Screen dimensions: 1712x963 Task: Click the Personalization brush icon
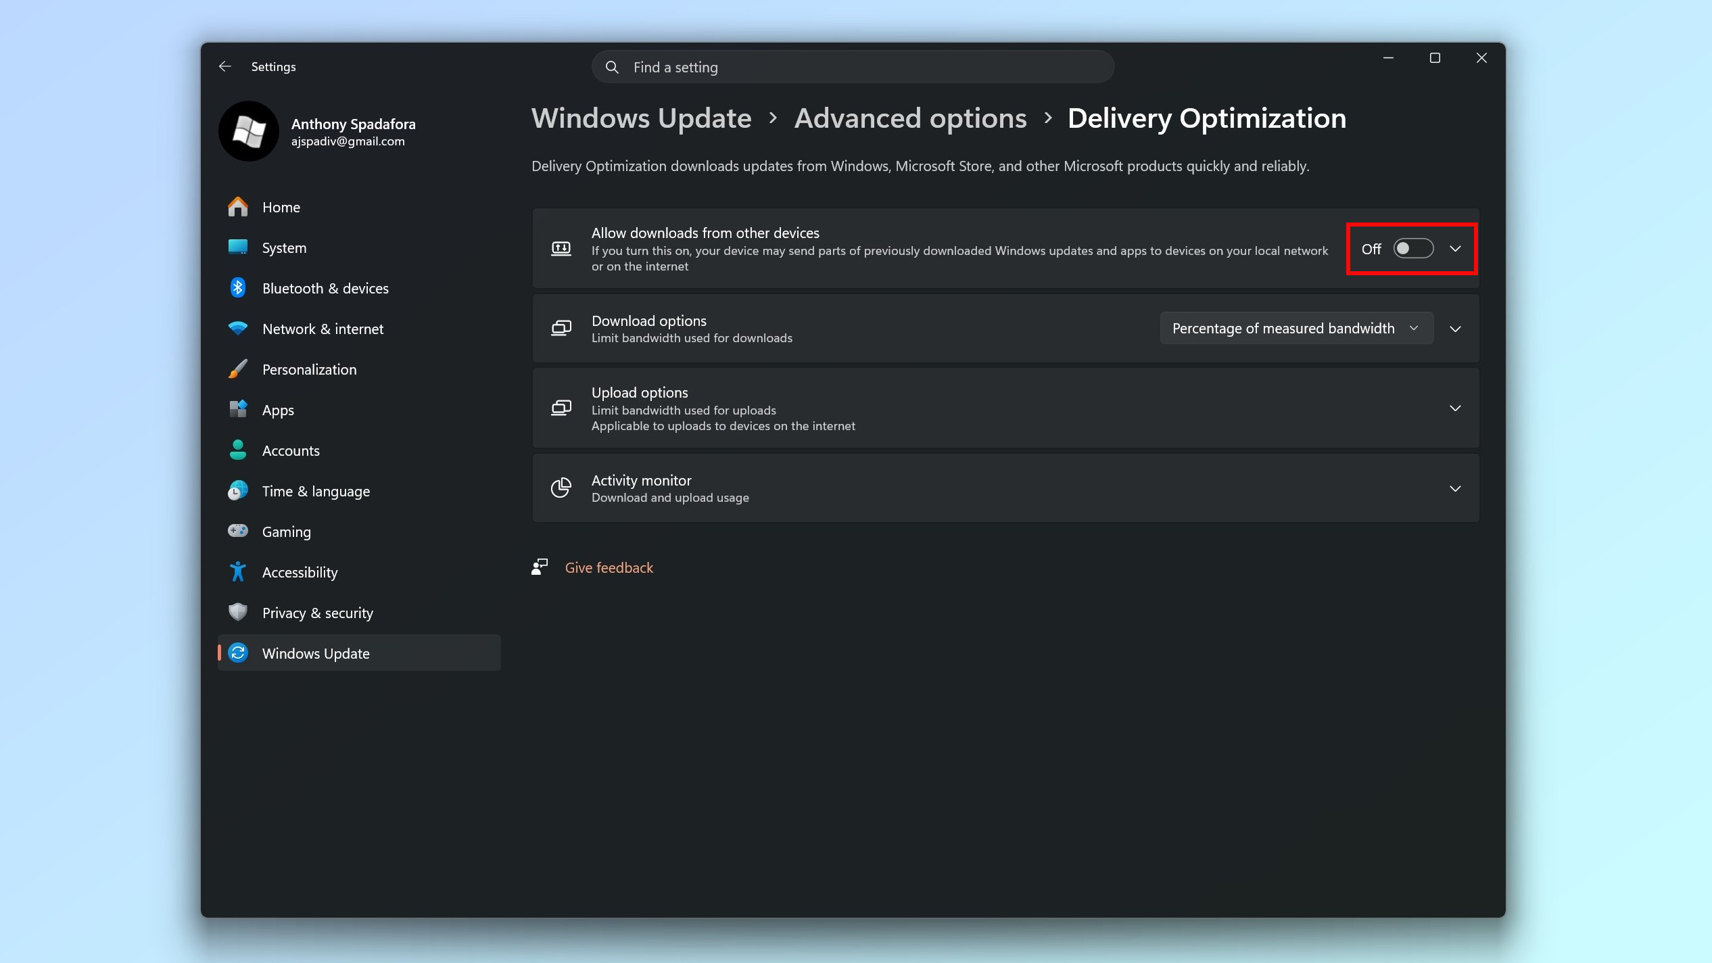point(238,369)
